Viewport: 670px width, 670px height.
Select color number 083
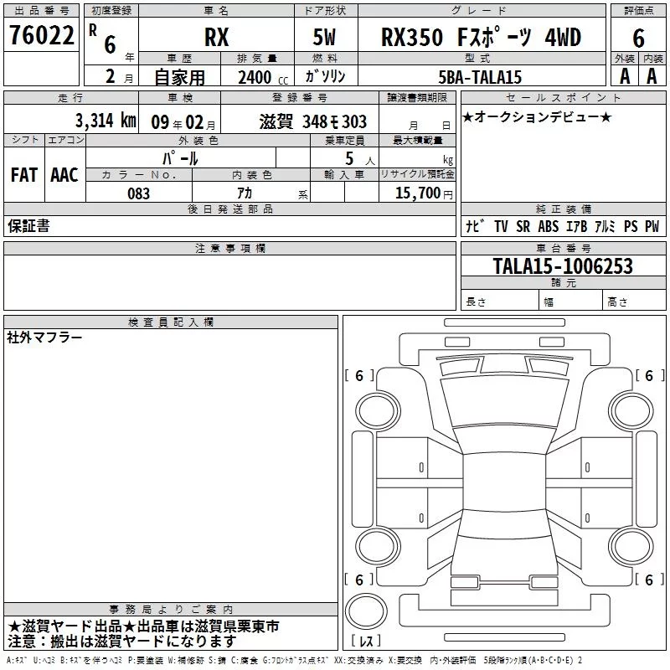[138, 193]
